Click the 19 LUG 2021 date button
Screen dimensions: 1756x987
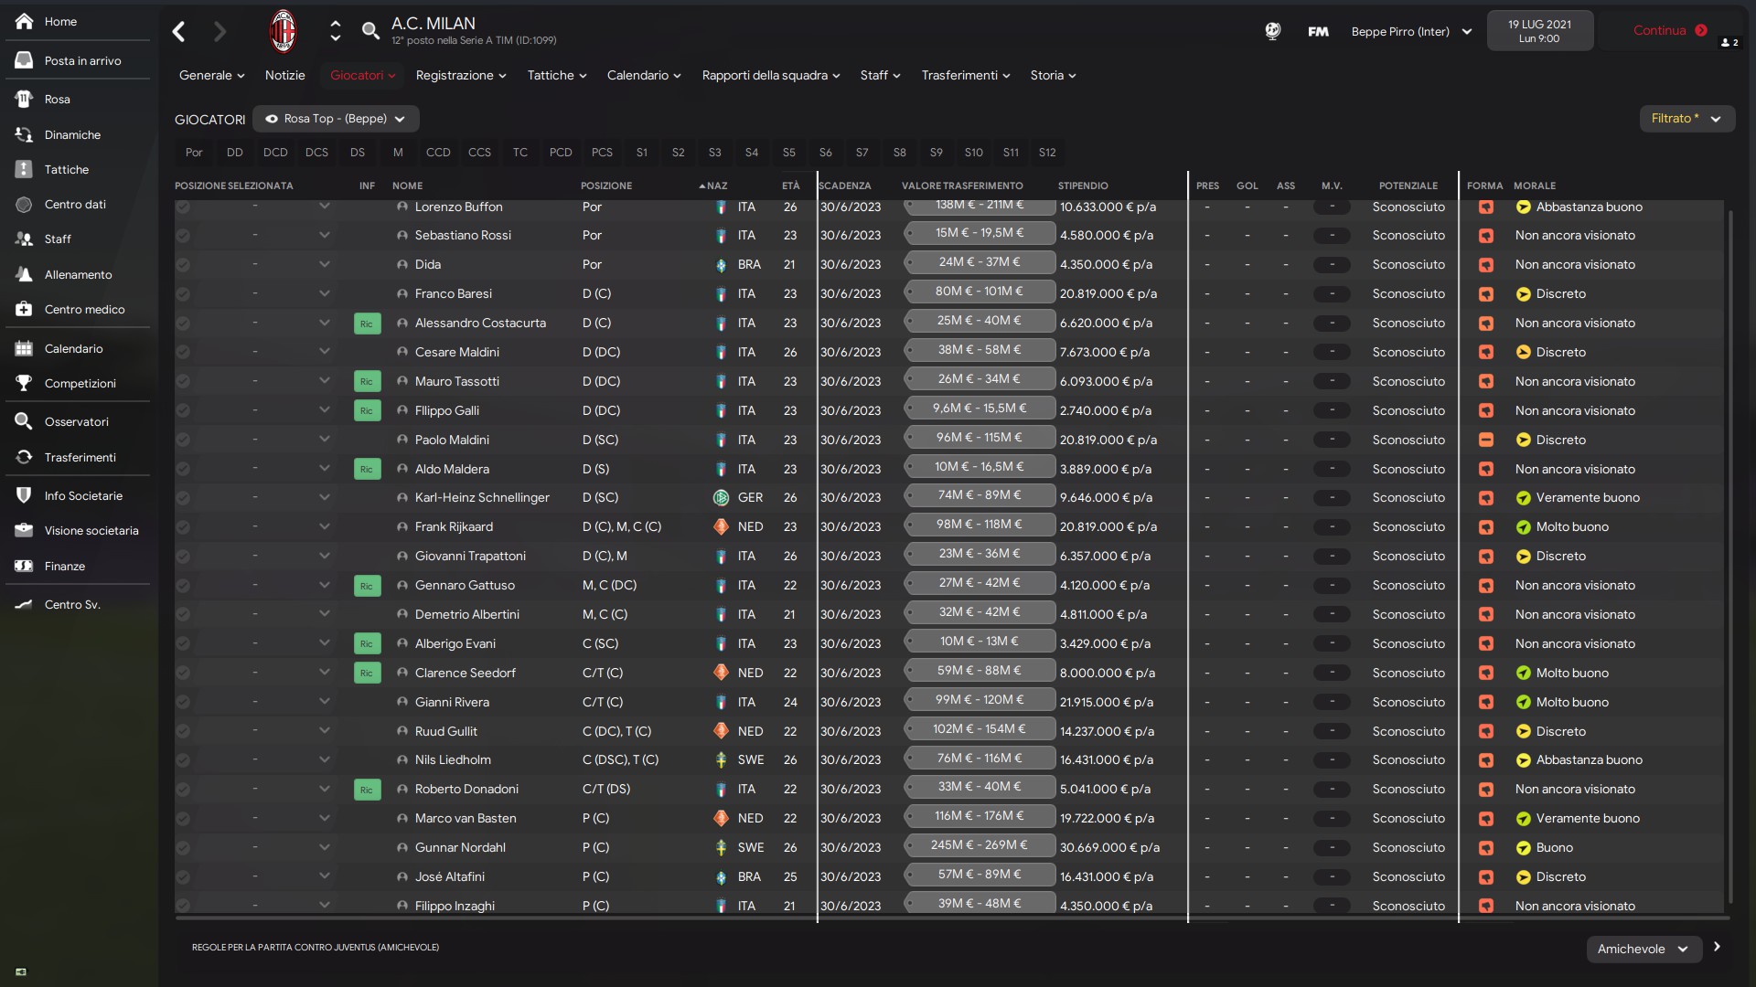click(1539, 31)
